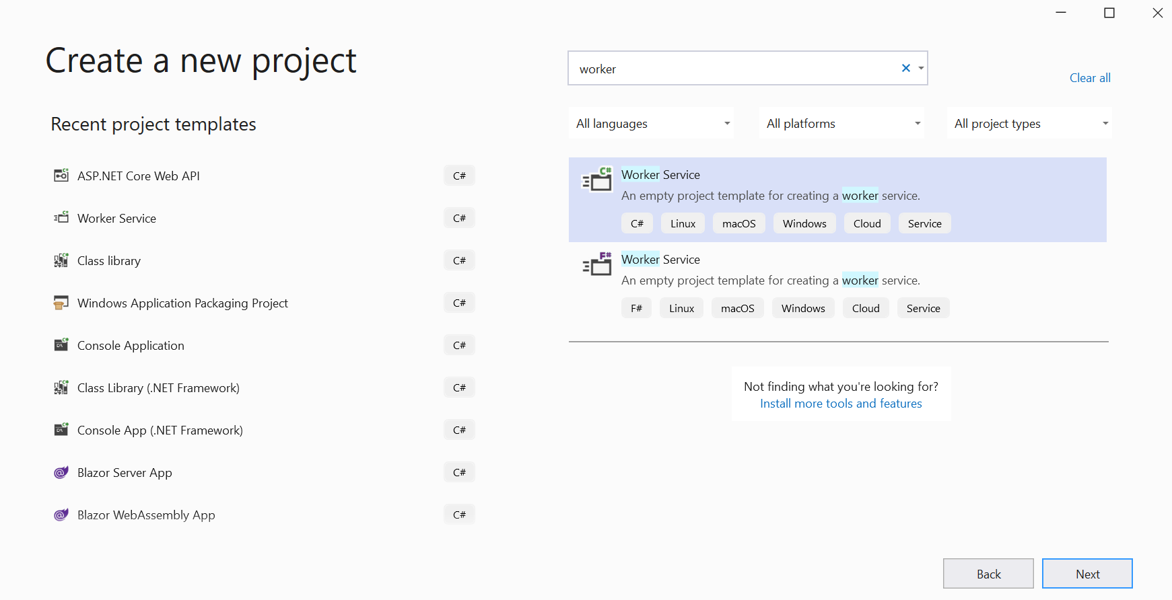Click the Class library template icon
Viewport: 1172px width, 600px height.
[x=61, y=260]
